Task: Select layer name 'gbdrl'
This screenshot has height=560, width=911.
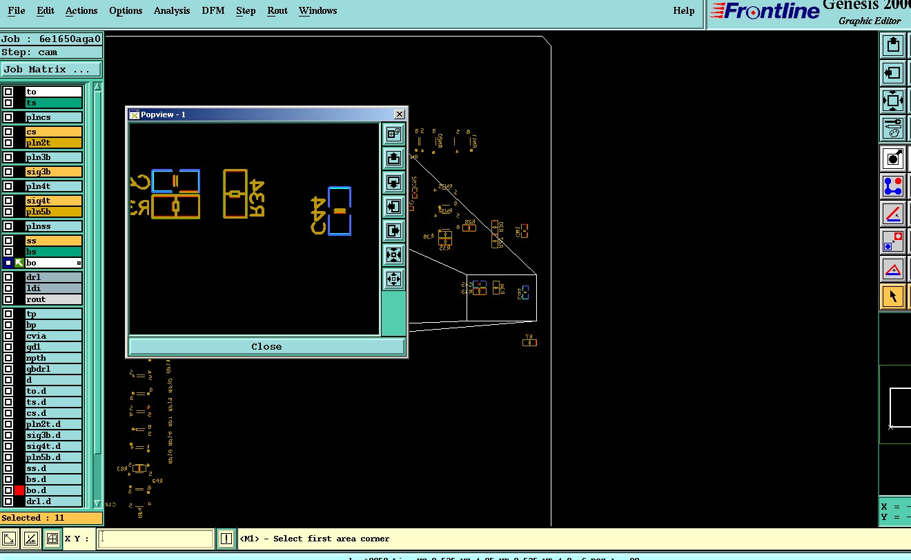Action: pyautogui.click(x=54, y=369)
